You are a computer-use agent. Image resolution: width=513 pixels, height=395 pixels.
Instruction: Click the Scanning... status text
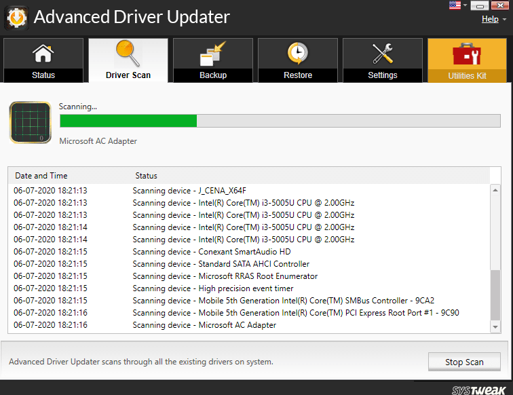click(x=78, y=107)
